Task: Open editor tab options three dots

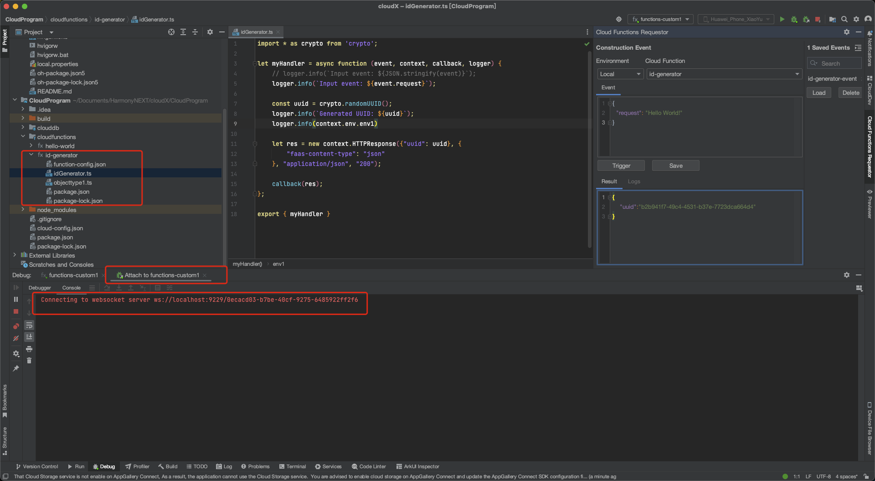Action: point(587,32)
